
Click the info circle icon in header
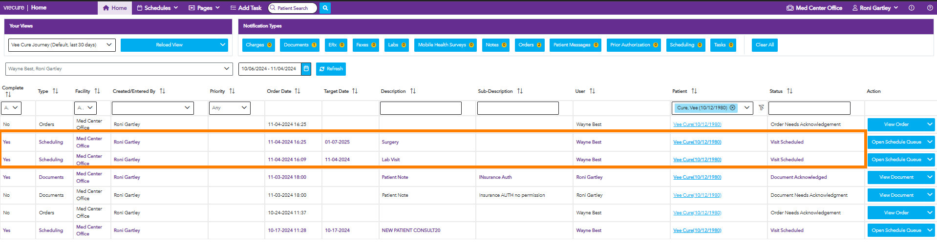911,8
